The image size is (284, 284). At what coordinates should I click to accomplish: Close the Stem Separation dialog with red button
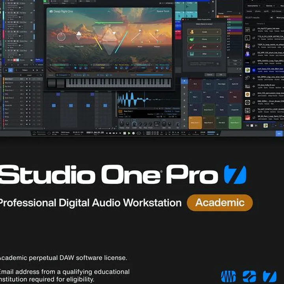pyautogui.click(x=183, y=19)
